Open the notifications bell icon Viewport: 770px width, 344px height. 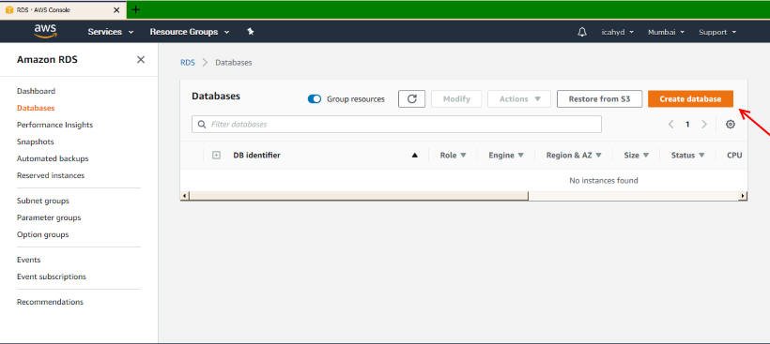pos(582,32)
